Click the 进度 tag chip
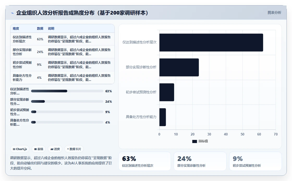 click(55, 149)
